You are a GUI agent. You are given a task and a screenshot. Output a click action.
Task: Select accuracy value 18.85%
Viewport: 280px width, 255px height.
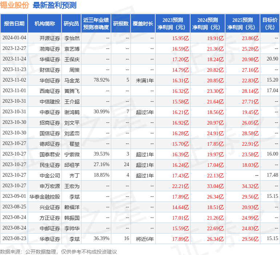101,175
